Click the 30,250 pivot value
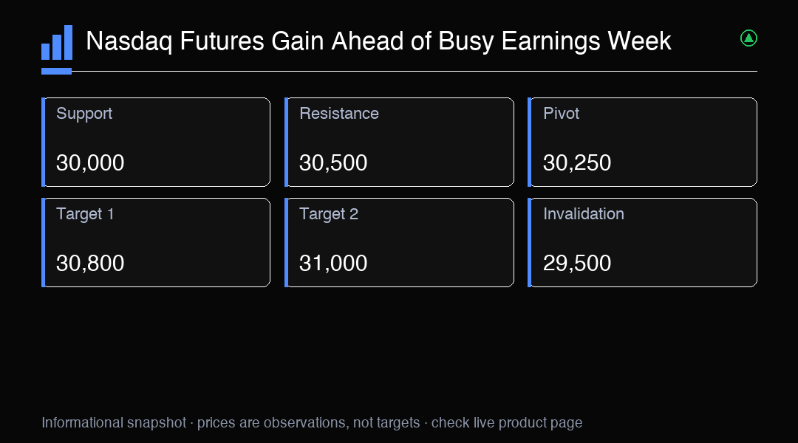 point(577,162)
